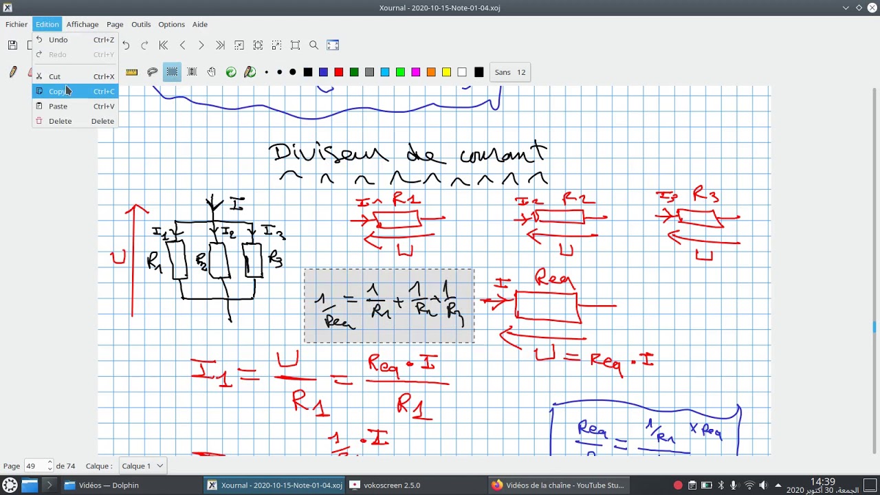
Task: Pick the gray color swatch
Action: coord(369,72)
